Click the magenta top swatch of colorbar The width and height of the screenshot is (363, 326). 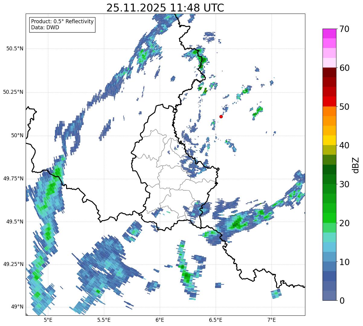tap(329, 33)
